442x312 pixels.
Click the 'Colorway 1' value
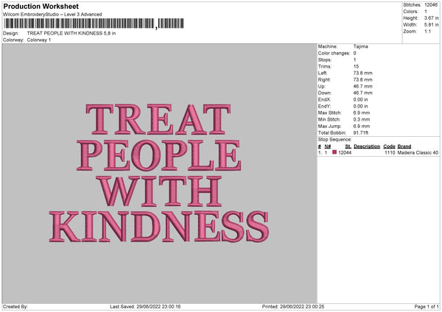coord(39,40)
